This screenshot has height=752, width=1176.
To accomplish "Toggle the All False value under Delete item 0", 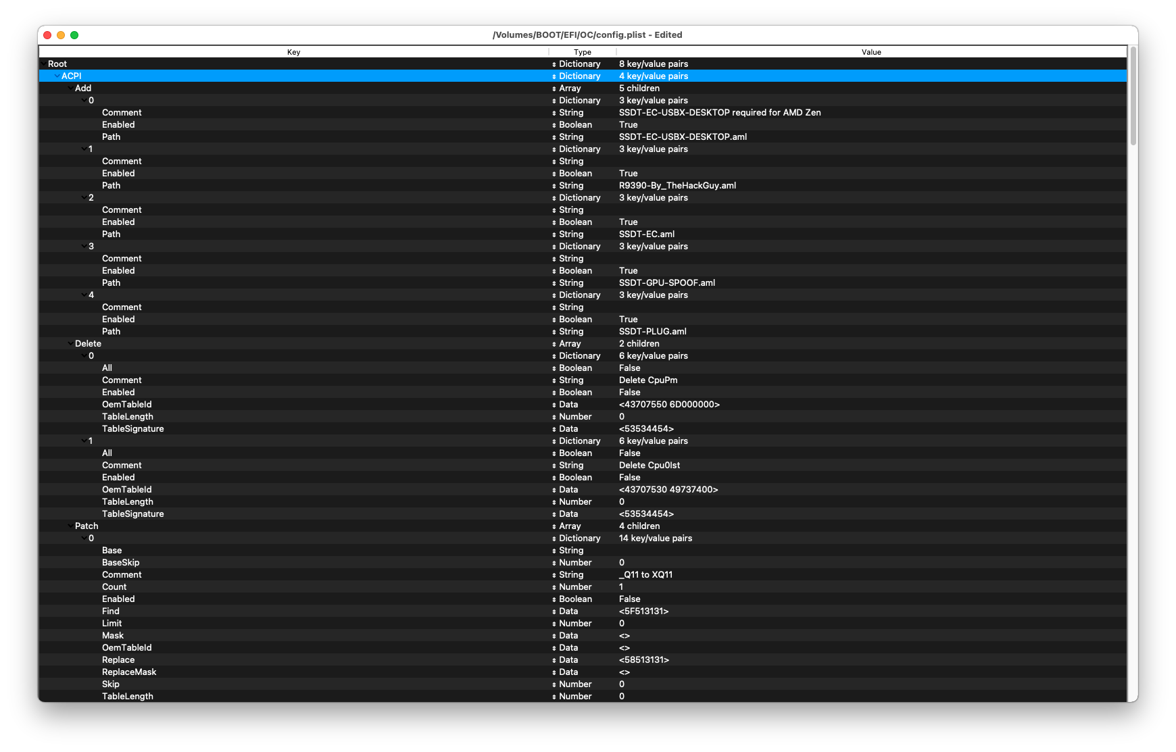I will pyautogui.click(x=629, y=368).
